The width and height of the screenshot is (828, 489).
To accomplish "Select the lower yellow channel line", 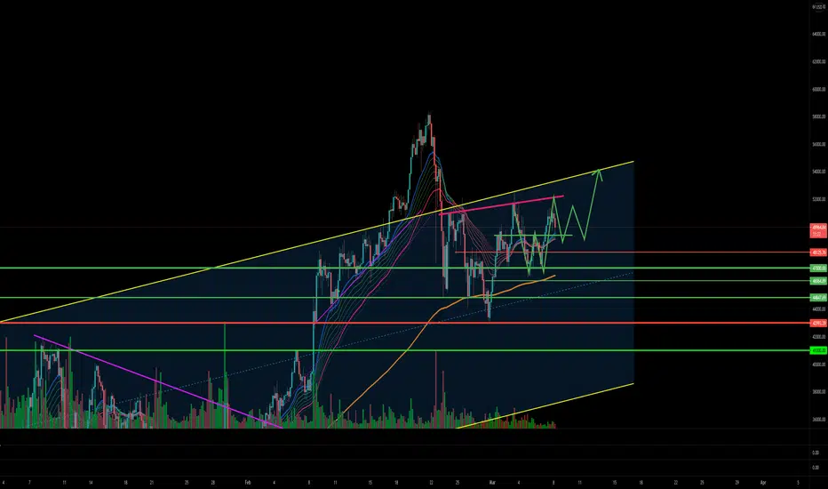I will [x=545, y=406].
